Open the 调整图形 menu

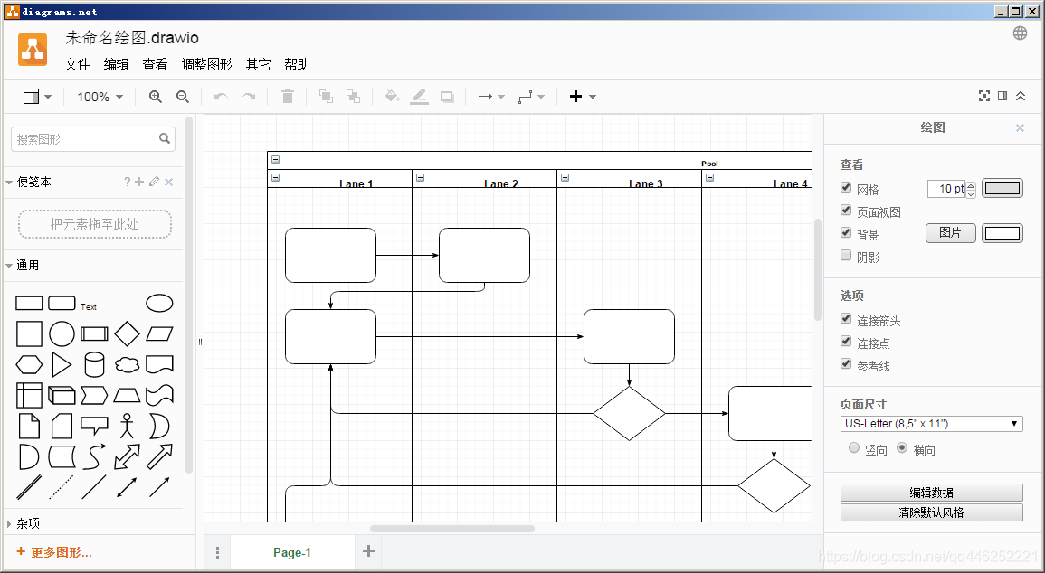click(x=206, y=64)
